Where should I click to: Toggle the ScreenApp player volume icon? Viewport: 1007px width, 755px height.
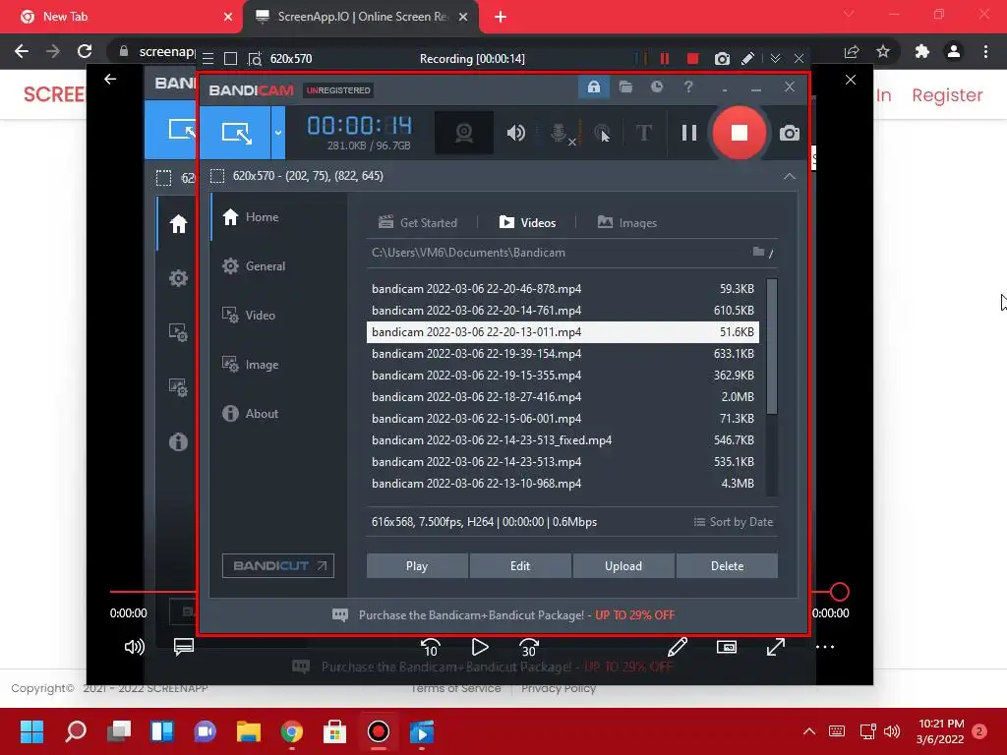tap(134, 647)
